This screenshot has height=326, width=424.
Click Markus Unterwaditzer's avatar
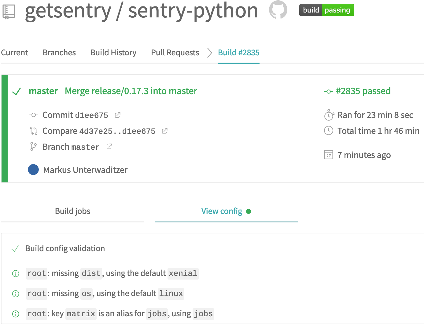tap(33, 170)
